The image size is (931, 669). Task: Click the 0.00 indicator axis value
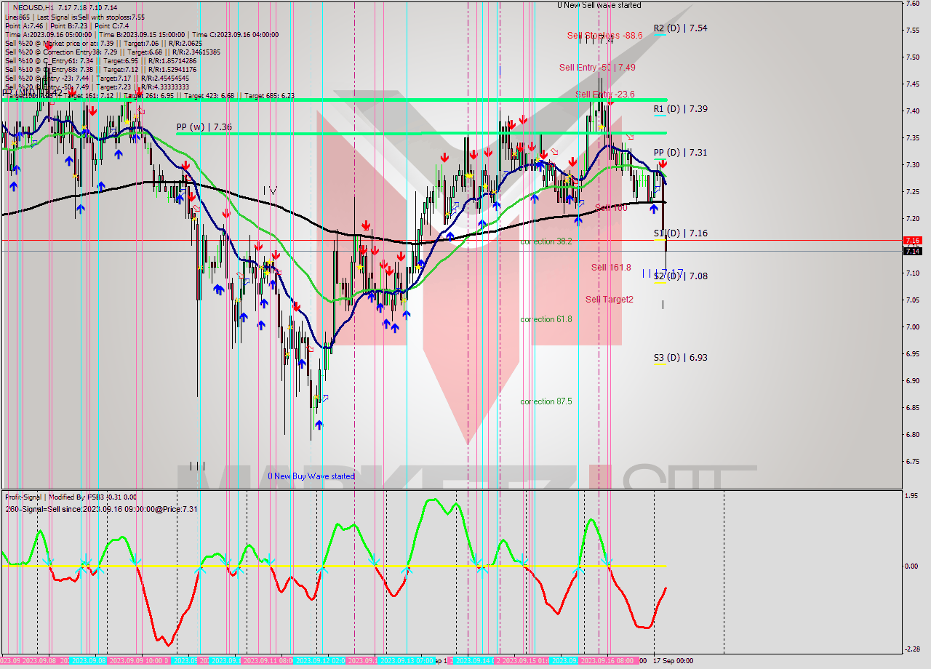(911, 566)
